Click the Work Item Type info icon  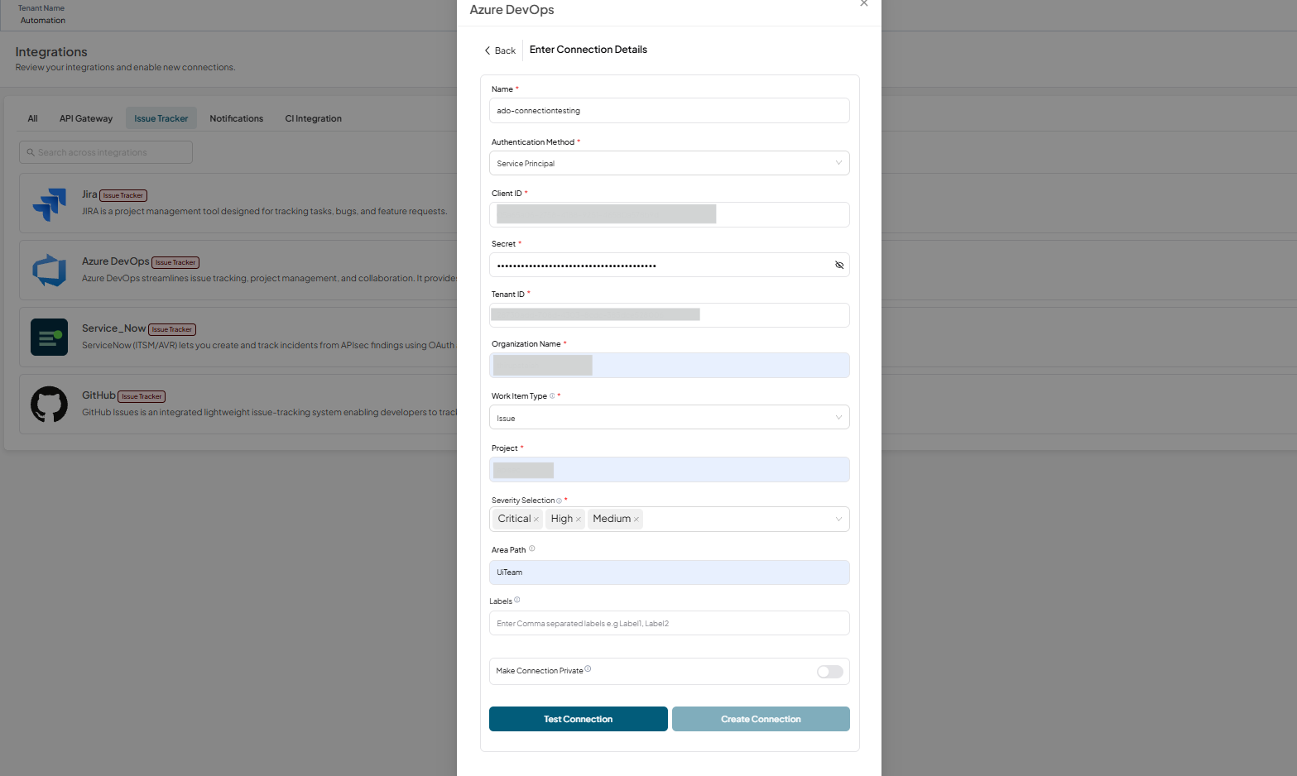click(552, 395)
